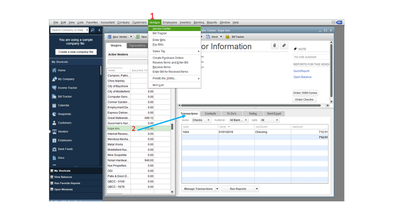Open Snapshots shortcut

(x=64, y=114)
